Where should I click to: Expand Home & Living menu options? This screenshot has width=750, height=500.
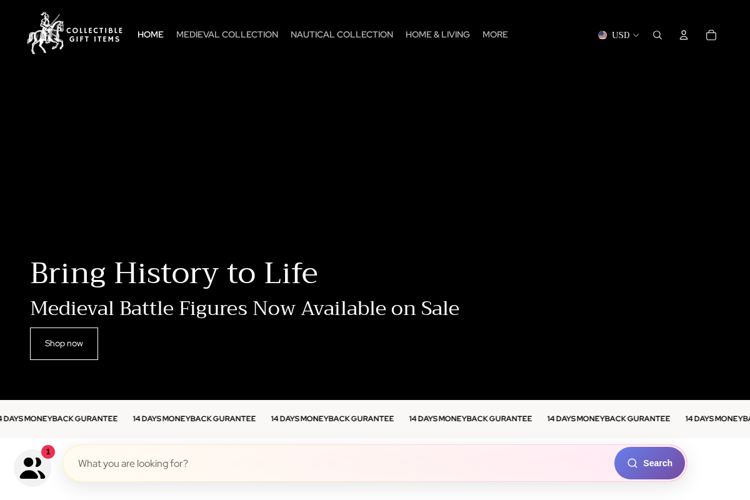click(437, 35)
